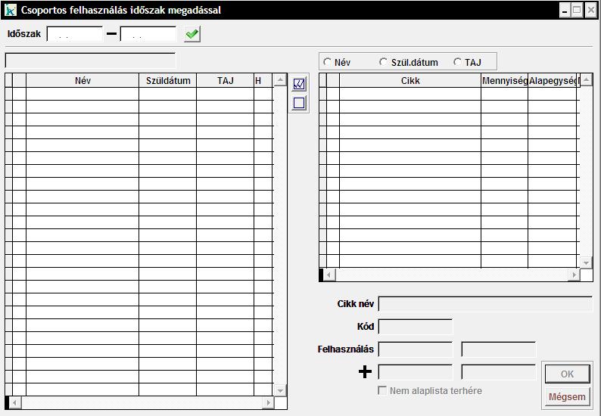Select the Szül.dátum radio button
The width and height of the screenshot is (601, 416).
[384, 62]
